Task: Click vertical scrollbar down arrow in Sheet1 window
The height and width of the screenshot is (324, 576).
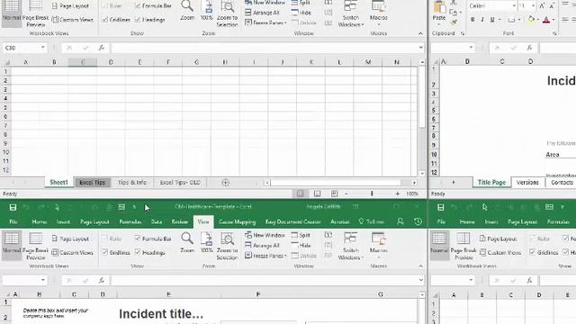Action: (x=422, y=174)
